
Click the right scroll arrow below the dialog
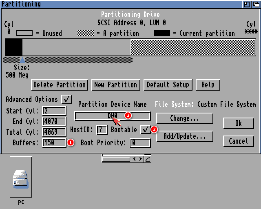(141, 159)
